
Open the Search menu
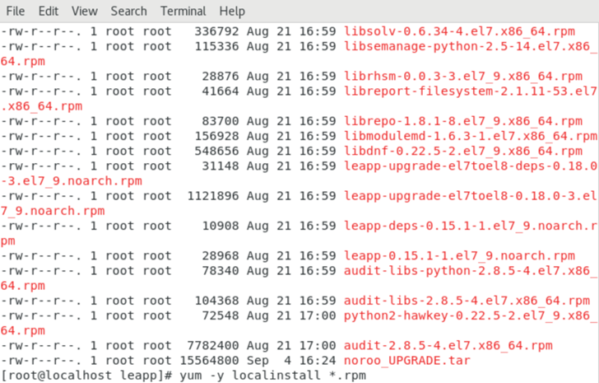pos(128,11)
